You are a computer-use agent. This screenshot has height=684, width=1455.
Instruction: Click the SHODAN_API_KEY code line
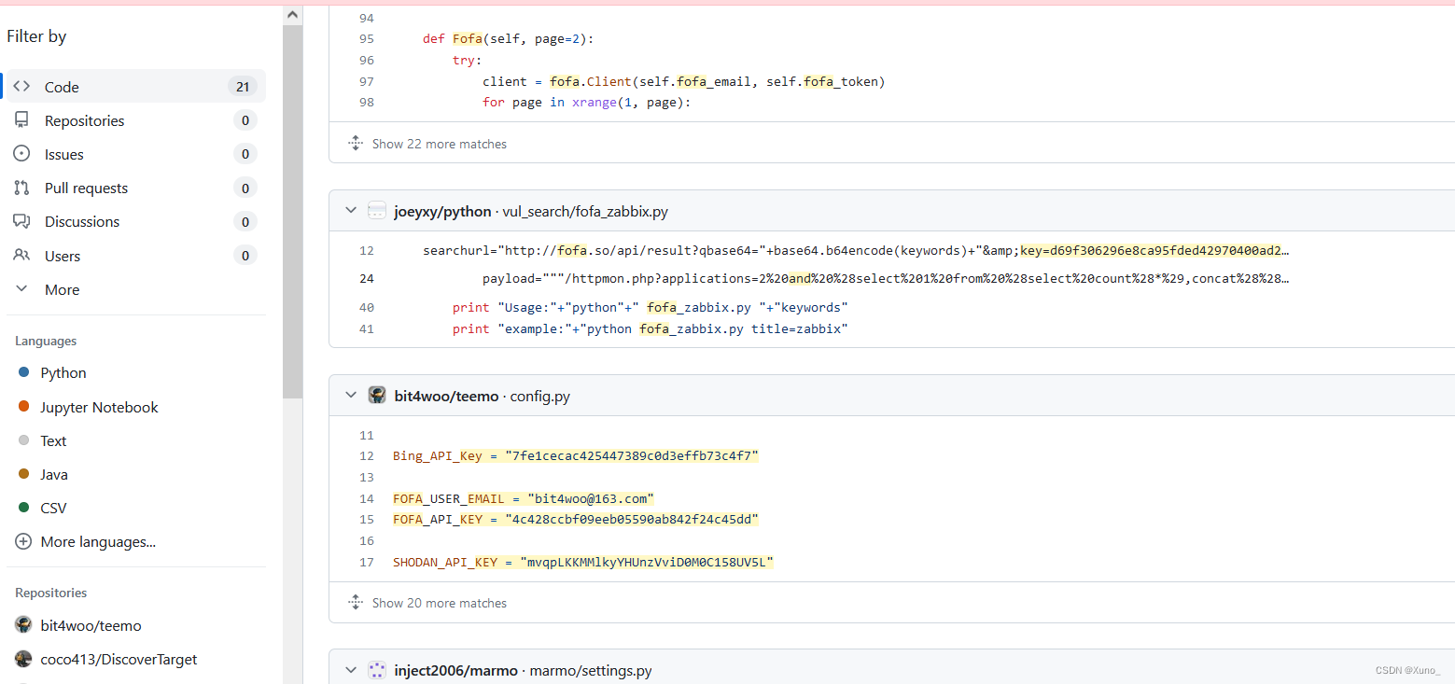[x=583, y=562]
